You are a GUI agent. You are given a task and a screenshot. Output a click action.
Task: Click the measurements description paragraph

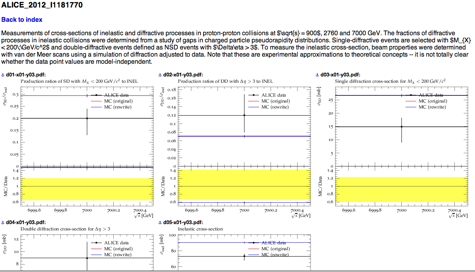236,47
